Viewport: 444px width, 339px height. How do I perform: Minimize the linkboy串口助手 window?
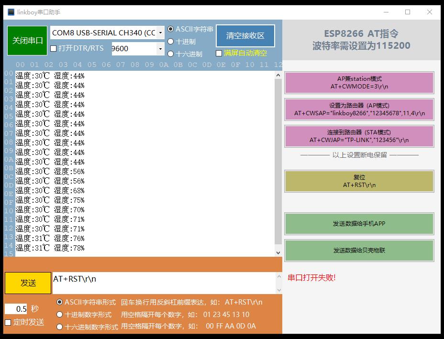(x=386, y=12)
